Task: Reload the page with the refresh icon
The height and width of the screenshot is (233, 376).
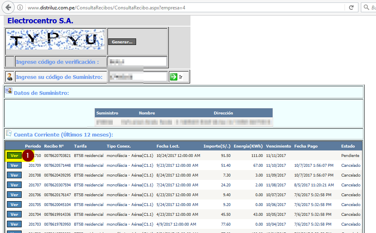Action: (351, 8)
